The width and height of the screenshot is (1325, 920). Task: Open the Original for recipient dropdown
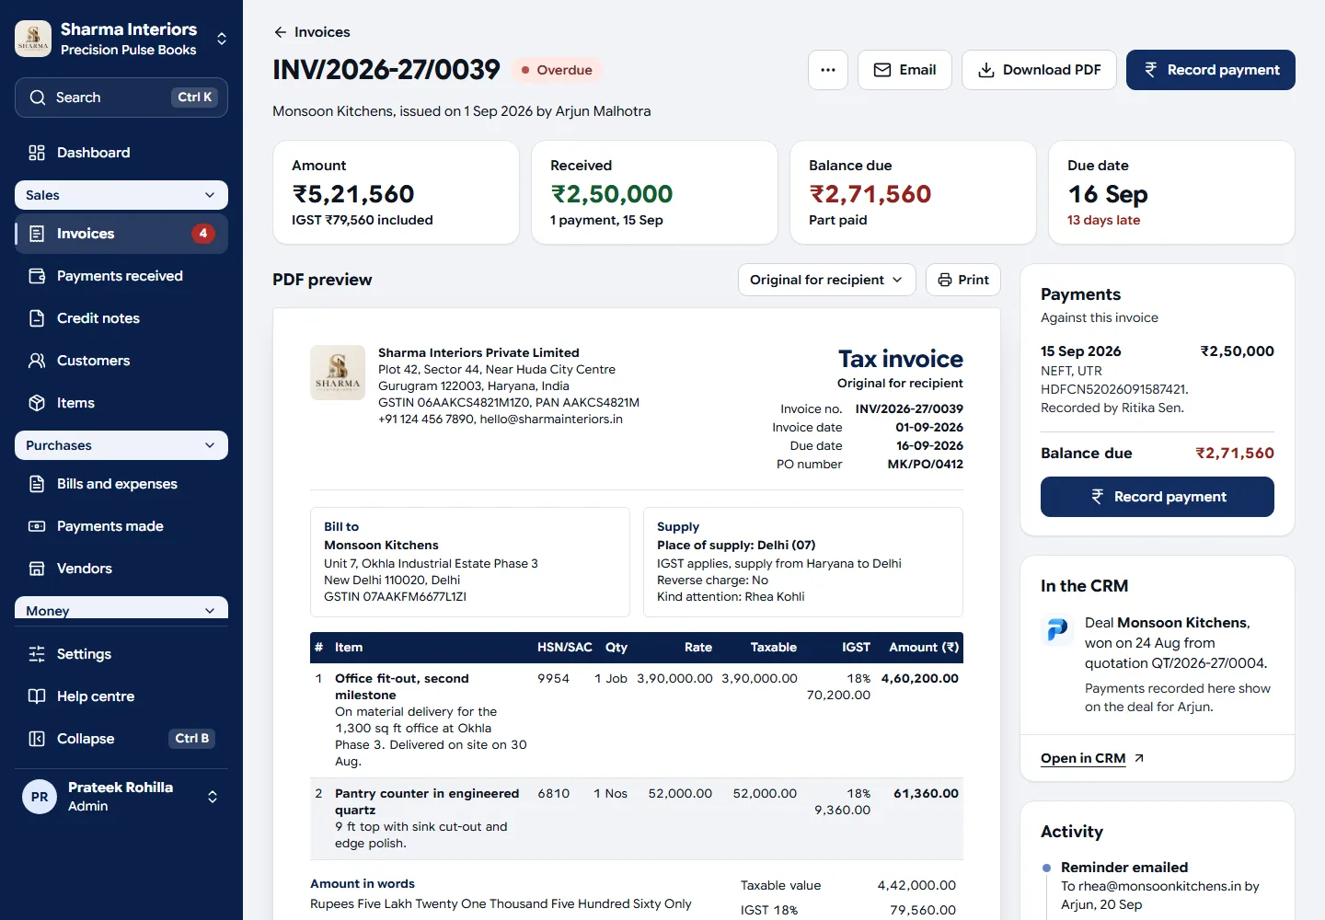(x=826, y=280)
